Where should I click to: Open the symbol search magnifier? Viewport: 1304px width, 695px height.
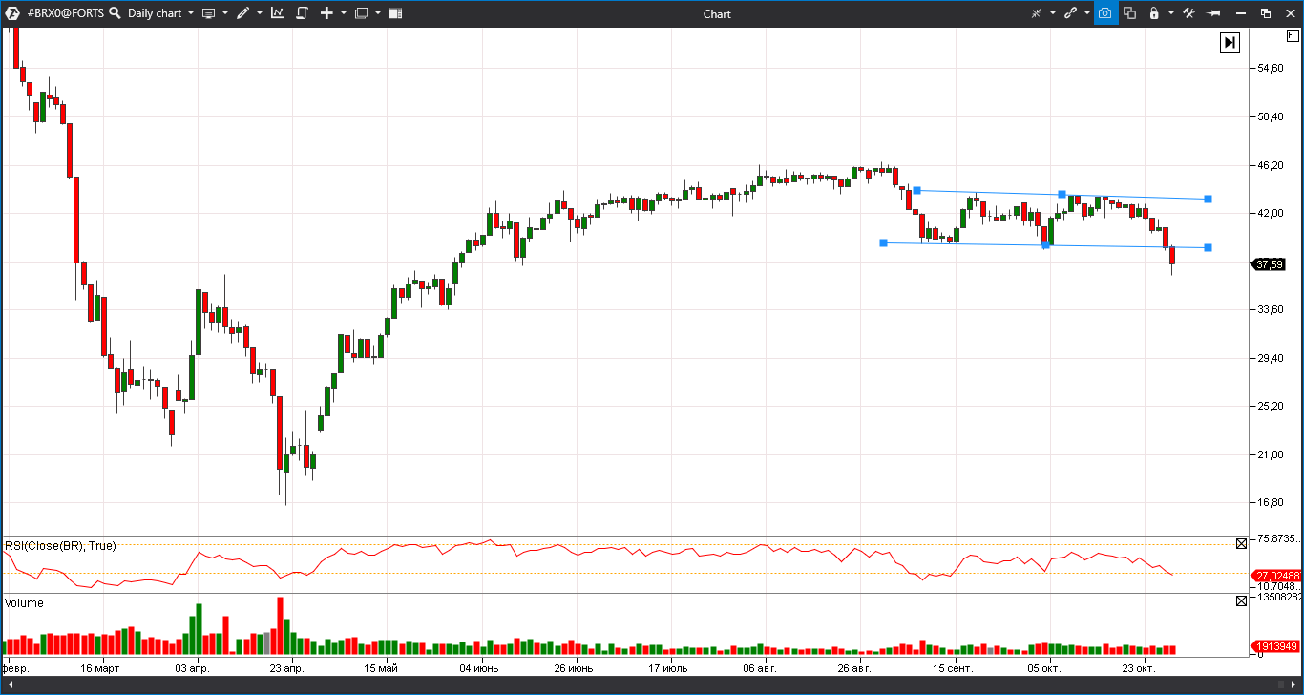coord(115,12)
